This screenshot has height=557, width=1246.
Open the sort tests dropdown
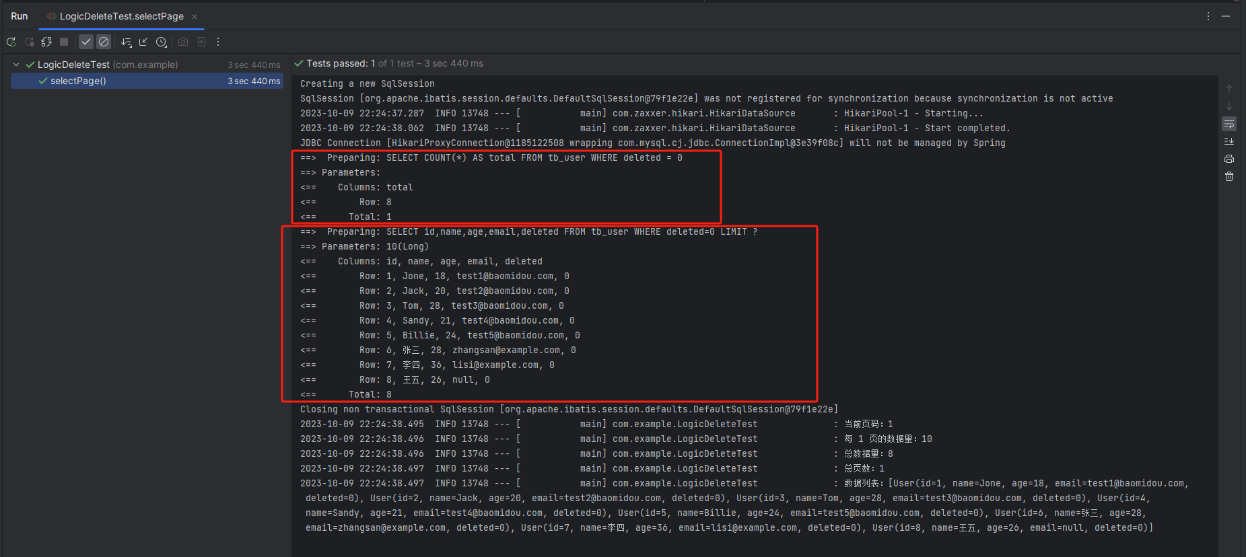126,42
